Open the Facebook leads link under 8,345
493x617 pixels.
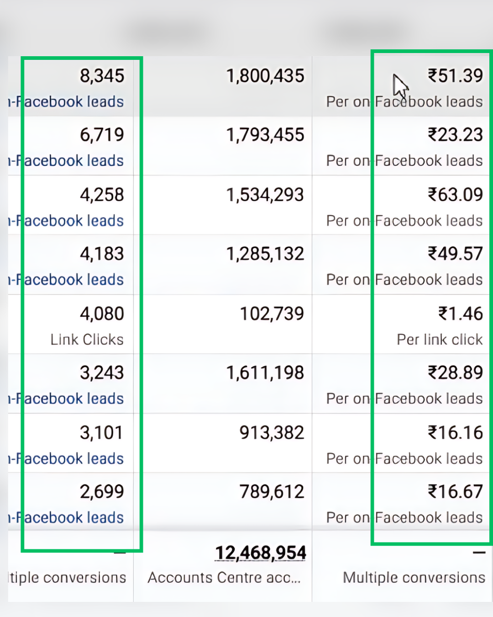(66, 101)
